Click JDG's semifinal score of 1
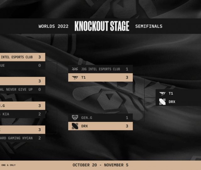Viewport: 201px width, 170px height. point(127,69)
